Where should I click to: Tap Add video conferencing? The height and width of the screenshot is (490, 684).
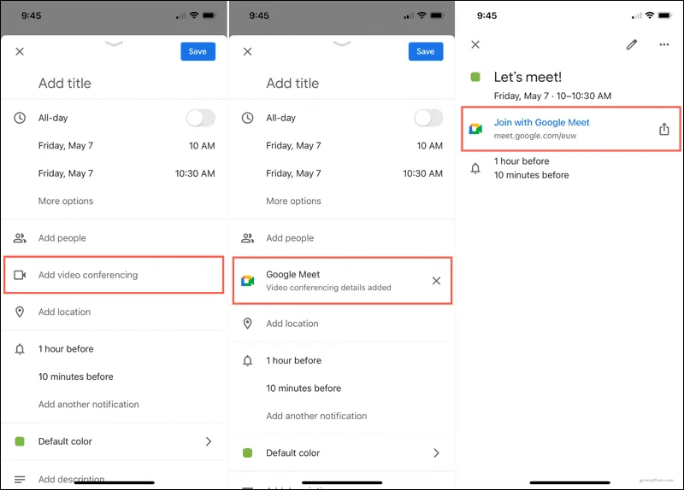(x=114, y=275)
